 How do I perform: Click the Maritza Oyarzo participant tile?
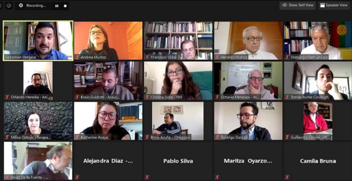coord(248,161)
